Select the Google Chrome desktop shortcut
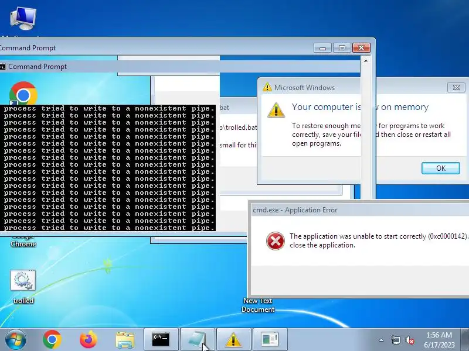The height and width of the screenshot is (351, 469). pyautogui.click(x=23, y=94)
